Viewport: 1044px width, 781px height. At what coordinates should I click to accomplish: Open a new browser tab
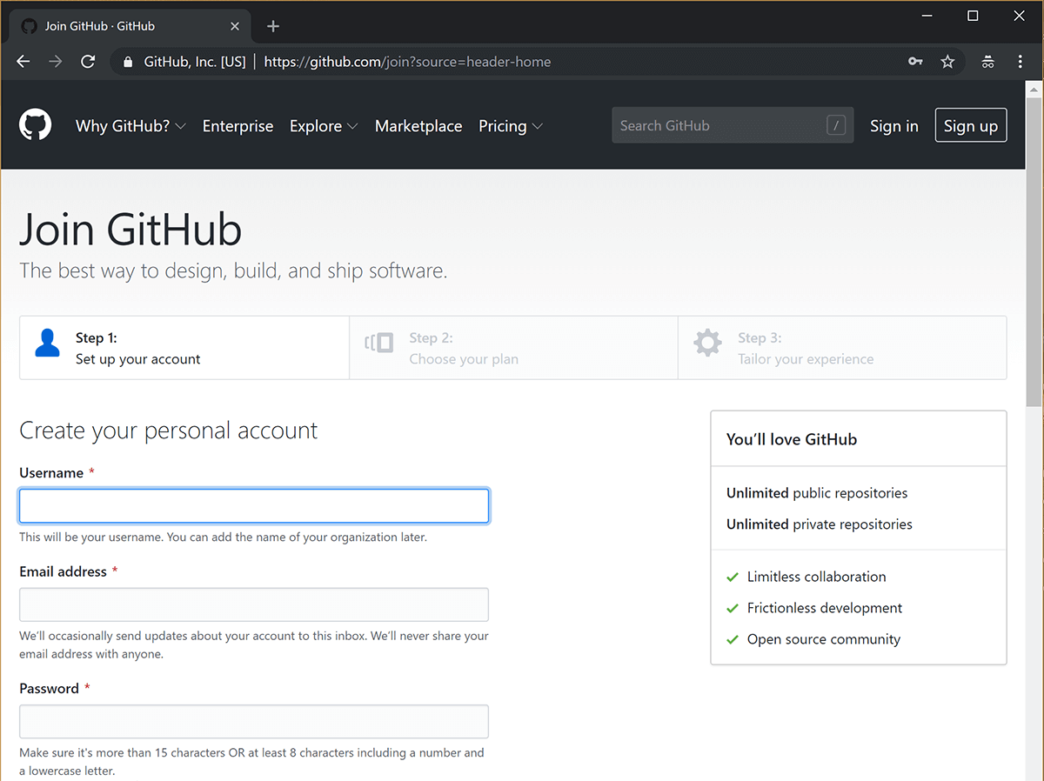[x=273, y=26]
